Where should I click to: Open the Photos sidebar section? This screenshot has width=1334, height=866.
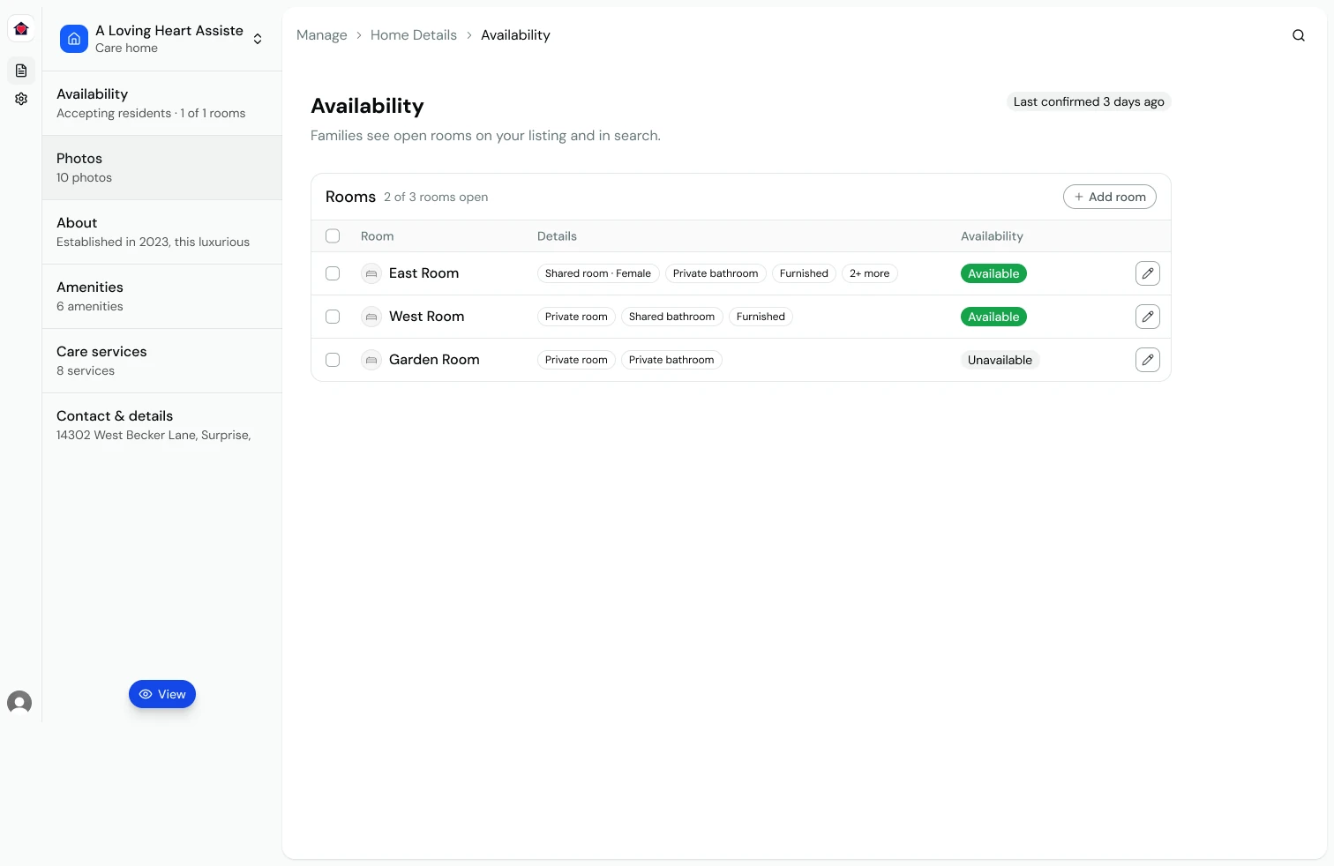pyautogui.click(x=162, y=168)
